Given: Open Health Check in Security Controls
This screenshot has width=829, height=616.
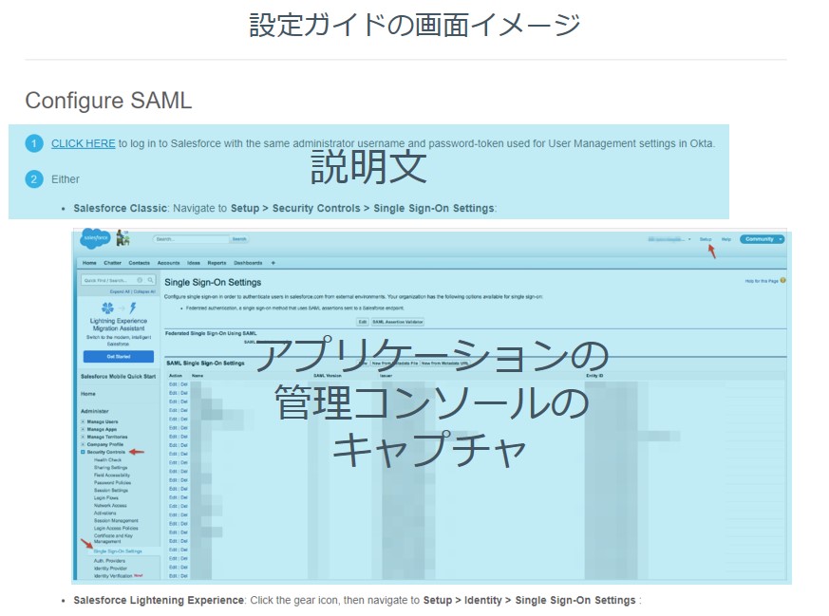Looking at the screenshot, I should click(x=107, y=460).
